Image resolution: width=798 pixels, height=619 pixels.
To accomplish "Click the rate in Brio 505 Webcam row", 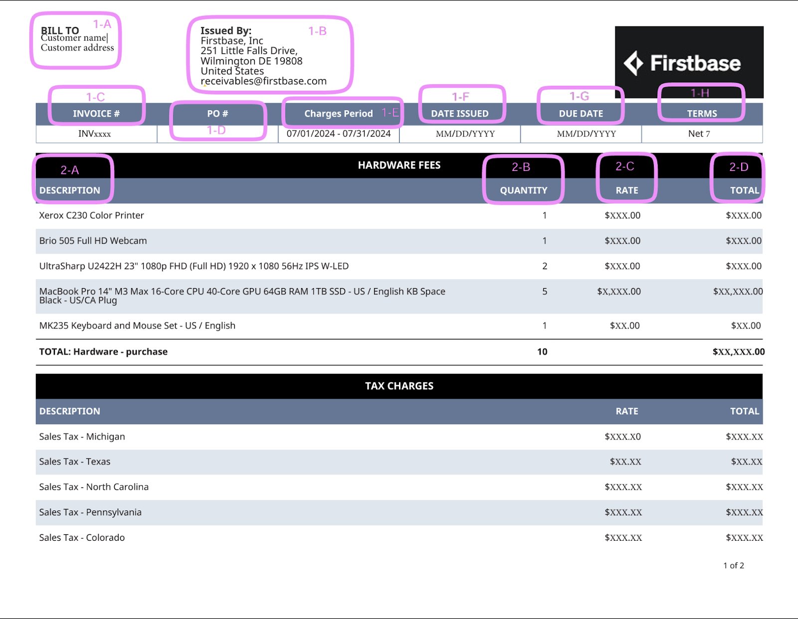I will pyautogui.click(x=622, y=241).
